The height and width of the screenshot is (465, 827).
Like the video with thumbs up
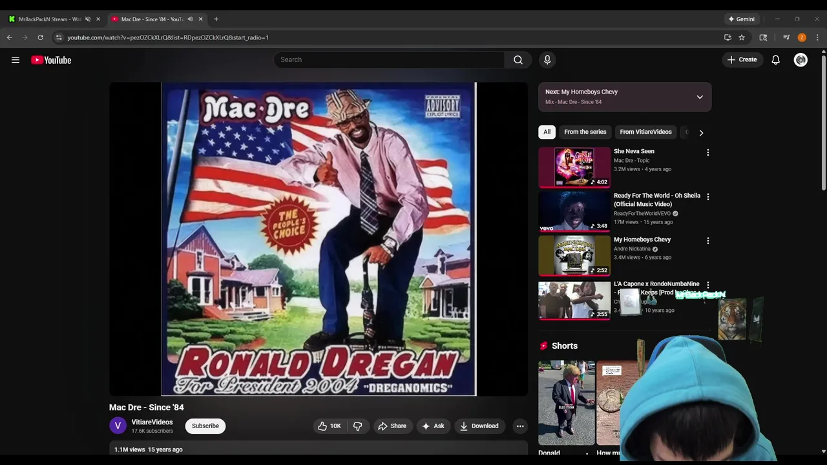pyautogui.click(x=329, y=426)
